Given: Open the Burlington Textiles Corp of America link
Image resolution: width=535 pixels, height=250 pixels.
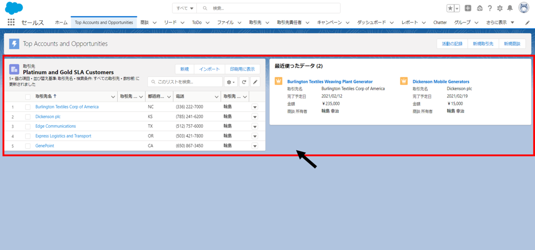Looking at the screenshot, I should coord(67,107).
